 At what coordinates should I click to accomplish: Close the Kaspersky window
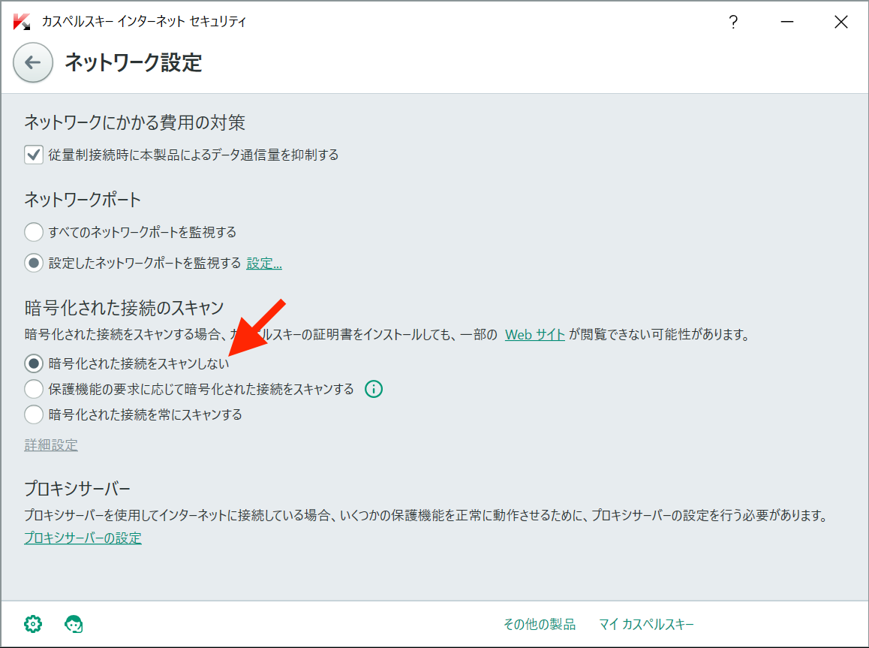tap(840, 22)
